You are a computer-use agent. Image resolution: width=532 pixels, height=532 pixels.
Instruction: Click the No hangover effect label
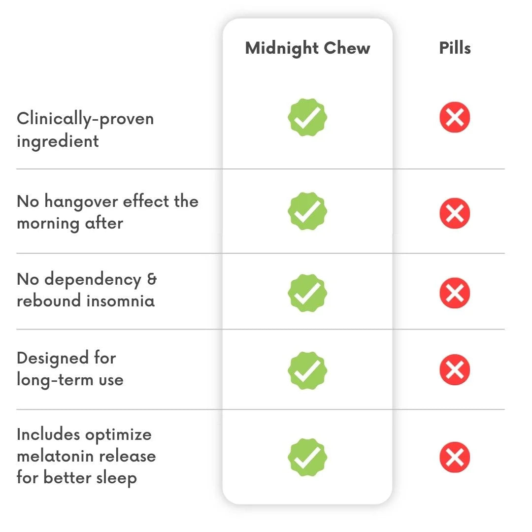coord(107,212)
